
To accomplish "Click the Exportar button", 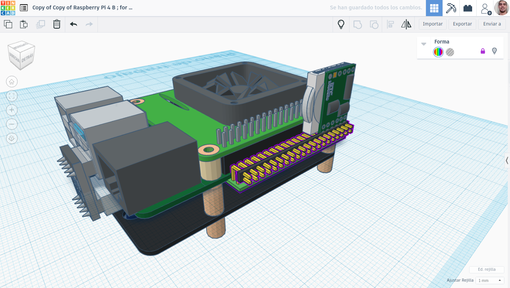I will pyautogui.click(x=462, y=24).
